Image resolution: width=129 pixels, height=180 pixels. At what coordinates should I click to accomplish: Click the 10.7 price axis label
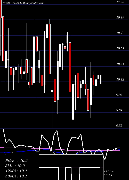pyautogui.click(x=119, y=33)
